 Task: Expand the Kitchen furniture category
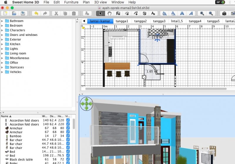[x=2, y=44]
